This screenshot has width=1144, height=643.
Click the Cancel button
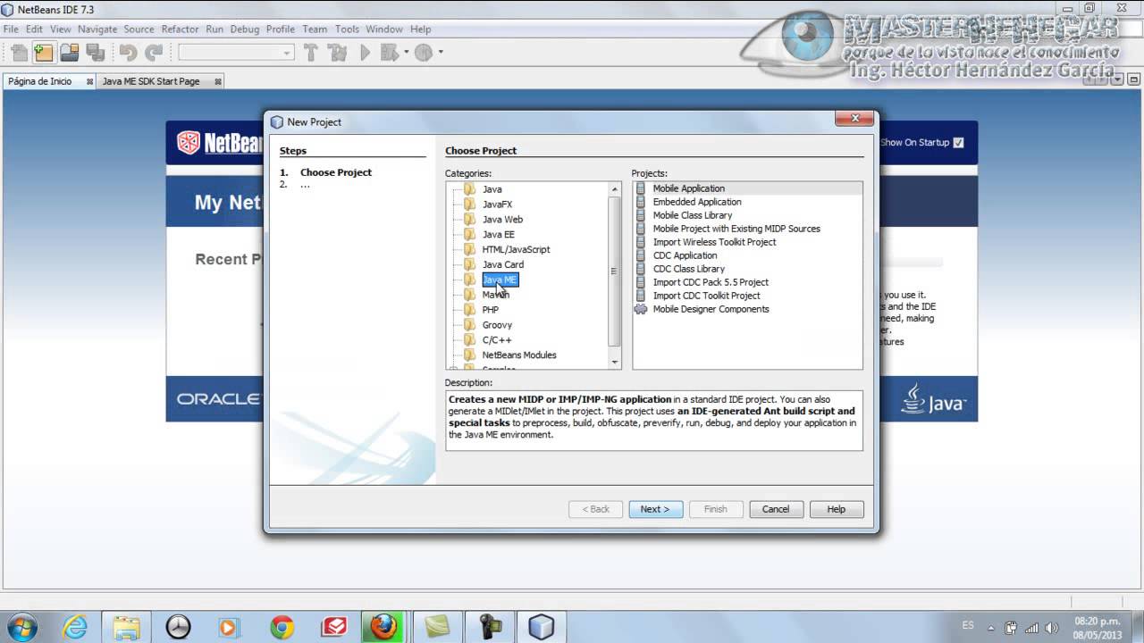pyautogui.click(x=776, y=509)
